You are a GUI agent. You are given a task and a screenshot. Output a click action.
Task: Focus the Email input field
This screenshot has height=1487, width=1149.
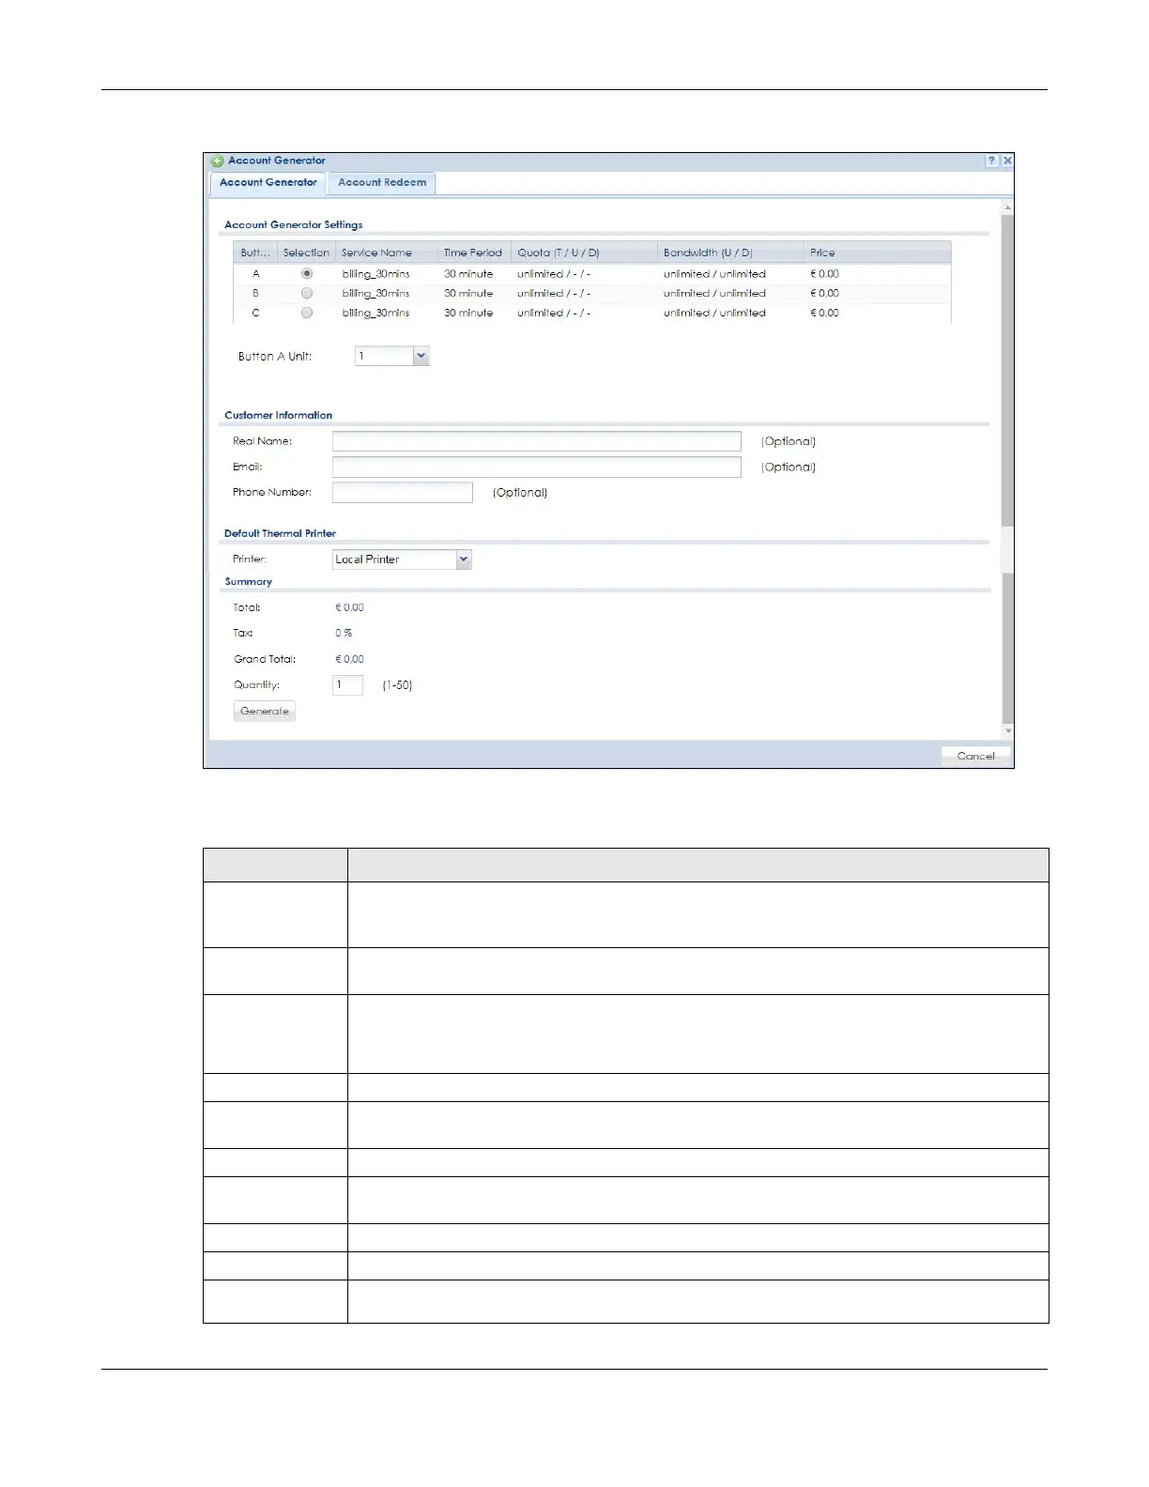coord(536,467)
